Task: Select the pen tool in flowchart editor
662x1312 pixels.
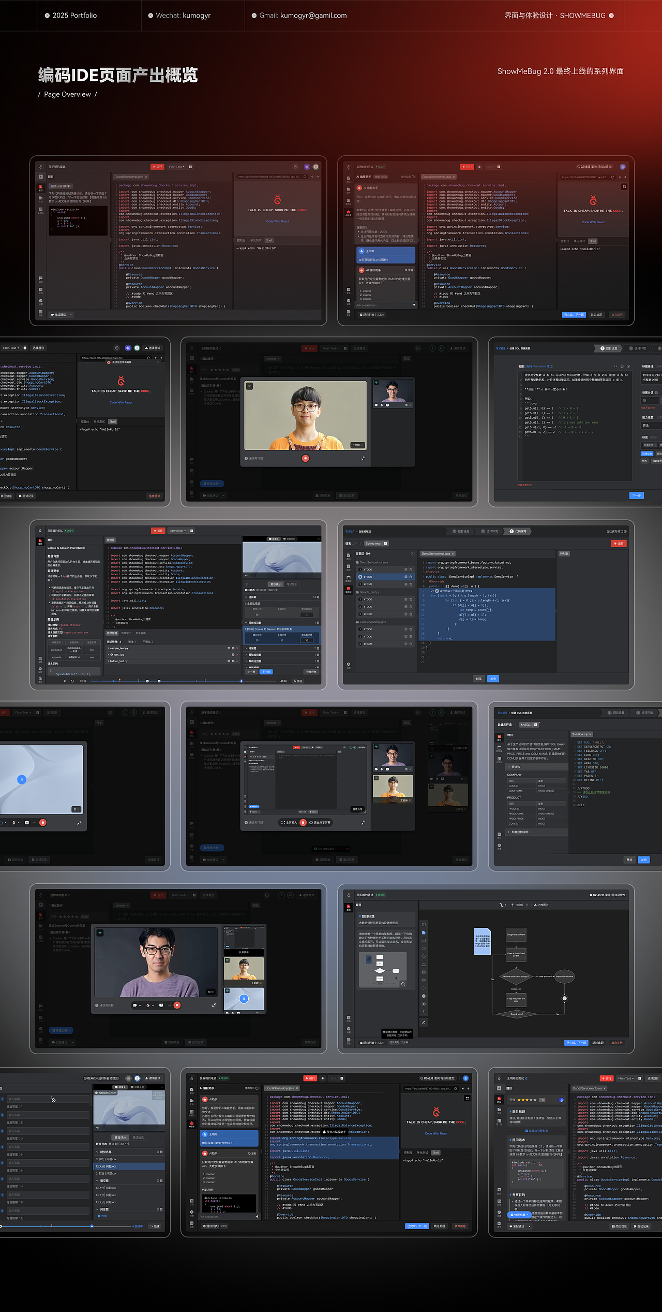Action: click(424, 1022)
